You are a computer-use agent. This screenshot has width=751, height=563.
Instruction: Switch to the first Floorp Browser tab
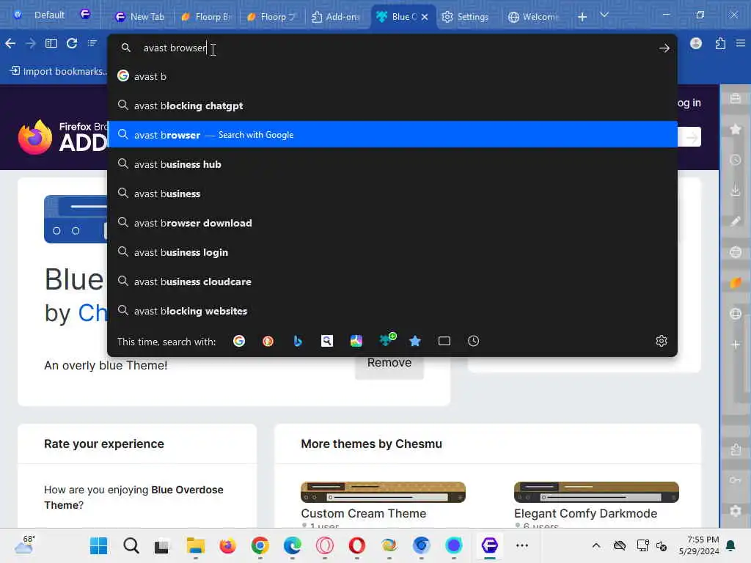tap(206, 17)
